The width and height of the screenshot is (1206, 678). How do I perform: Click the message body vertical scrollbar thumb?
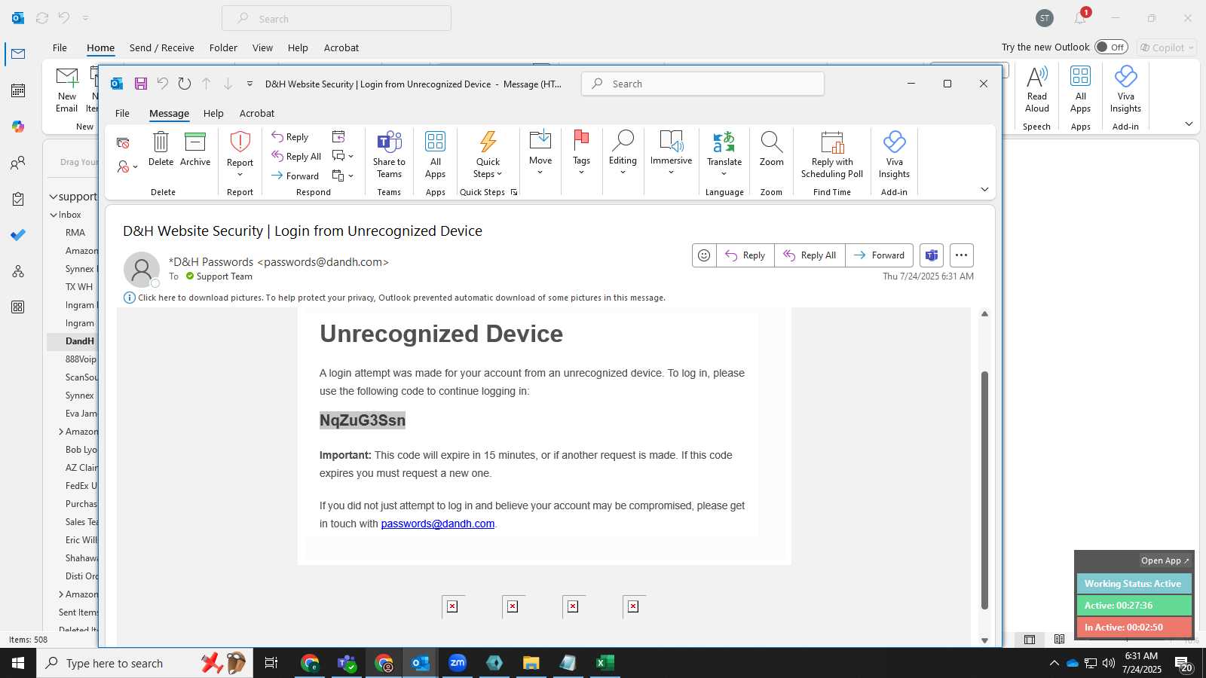pyautogui.click(x=984, y=490)
